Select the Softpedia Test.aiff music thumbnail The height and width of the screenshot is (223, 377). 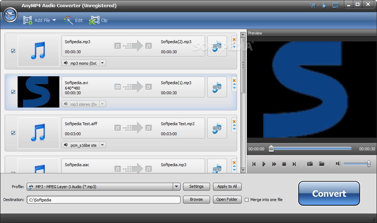click(38, 133)
